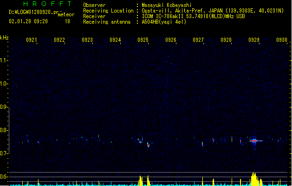Click the 0921 time marker

point(32,40)
